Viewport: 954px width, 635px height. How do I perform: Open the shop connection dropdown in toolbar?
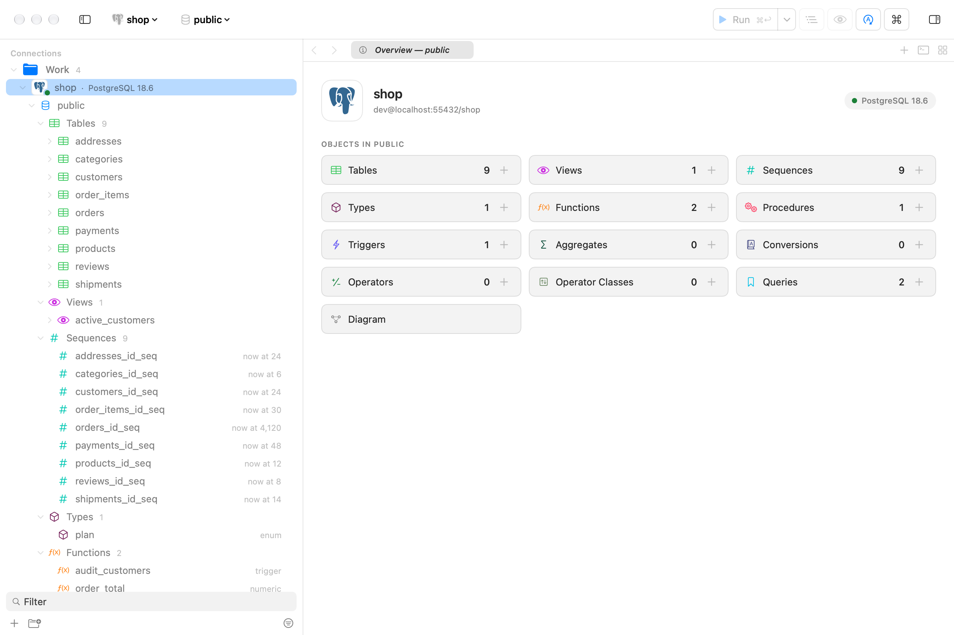(x=135, y=19)
